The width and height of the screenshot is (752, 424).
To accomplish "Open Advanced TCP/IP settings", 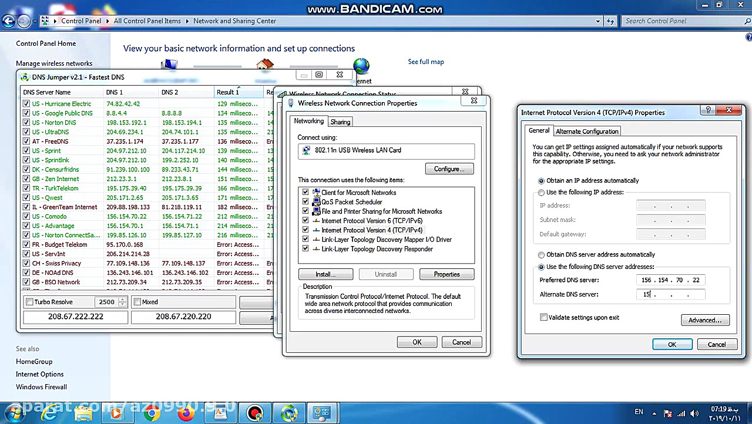I will pos(705,320).
